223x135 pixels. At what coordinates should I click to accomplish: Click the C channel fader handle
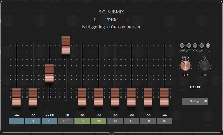click(49, 73)
